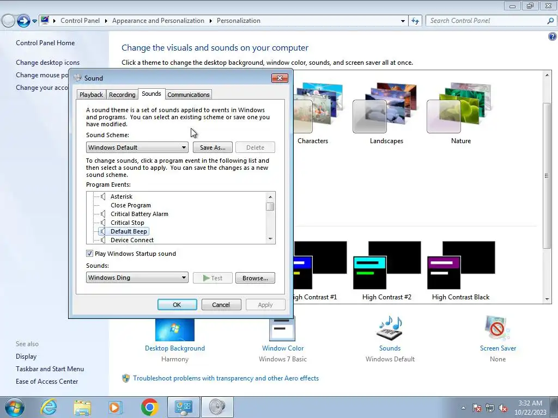Click OK in Sound dialog
This screenshot has height=418, width=558.
tap(177, 305)
